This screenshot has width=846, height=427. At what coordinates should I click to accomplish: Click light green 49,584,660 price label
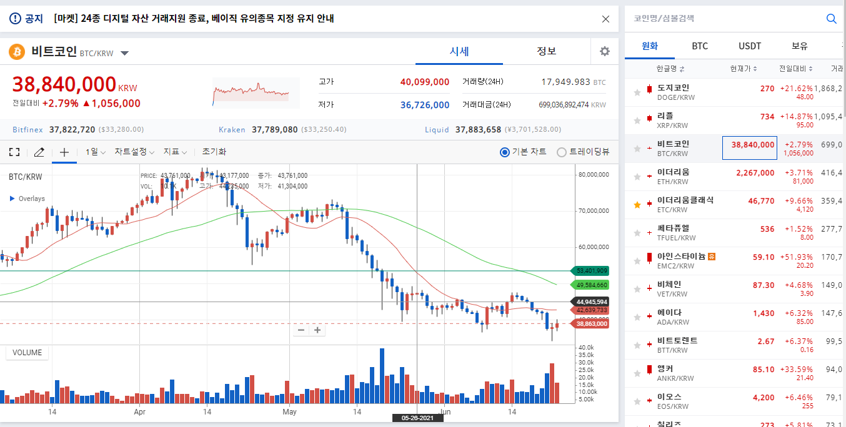tap(590, 285)
